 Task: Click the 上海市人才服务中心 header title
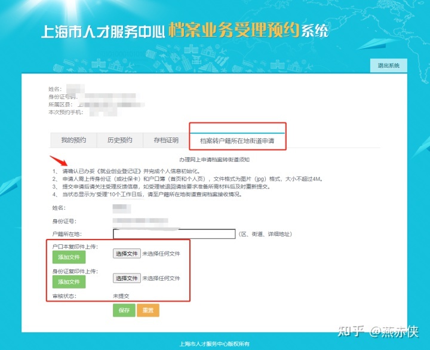point(103,32)
